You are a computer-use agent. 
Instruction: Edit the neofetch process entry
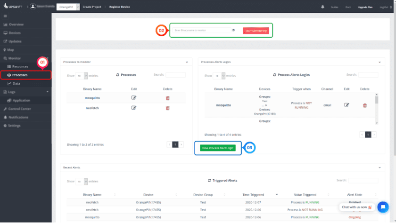[134, 108]
